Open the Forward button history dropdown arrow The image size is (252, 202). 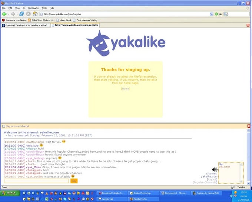tap(17, 14)
